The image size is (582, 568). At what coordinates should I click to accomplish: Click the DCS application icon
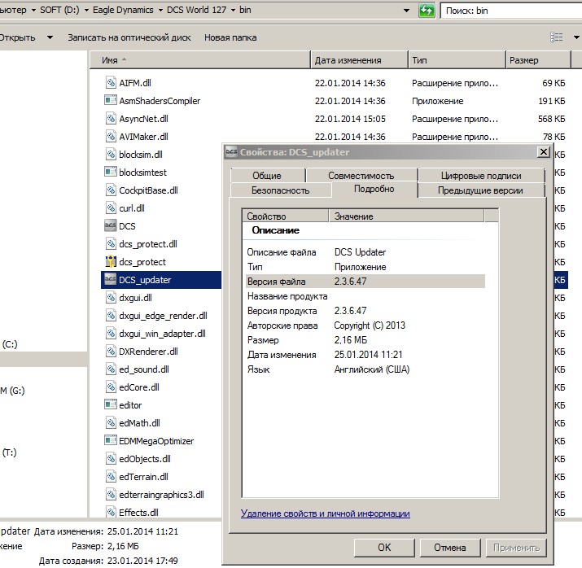point(111,225)
